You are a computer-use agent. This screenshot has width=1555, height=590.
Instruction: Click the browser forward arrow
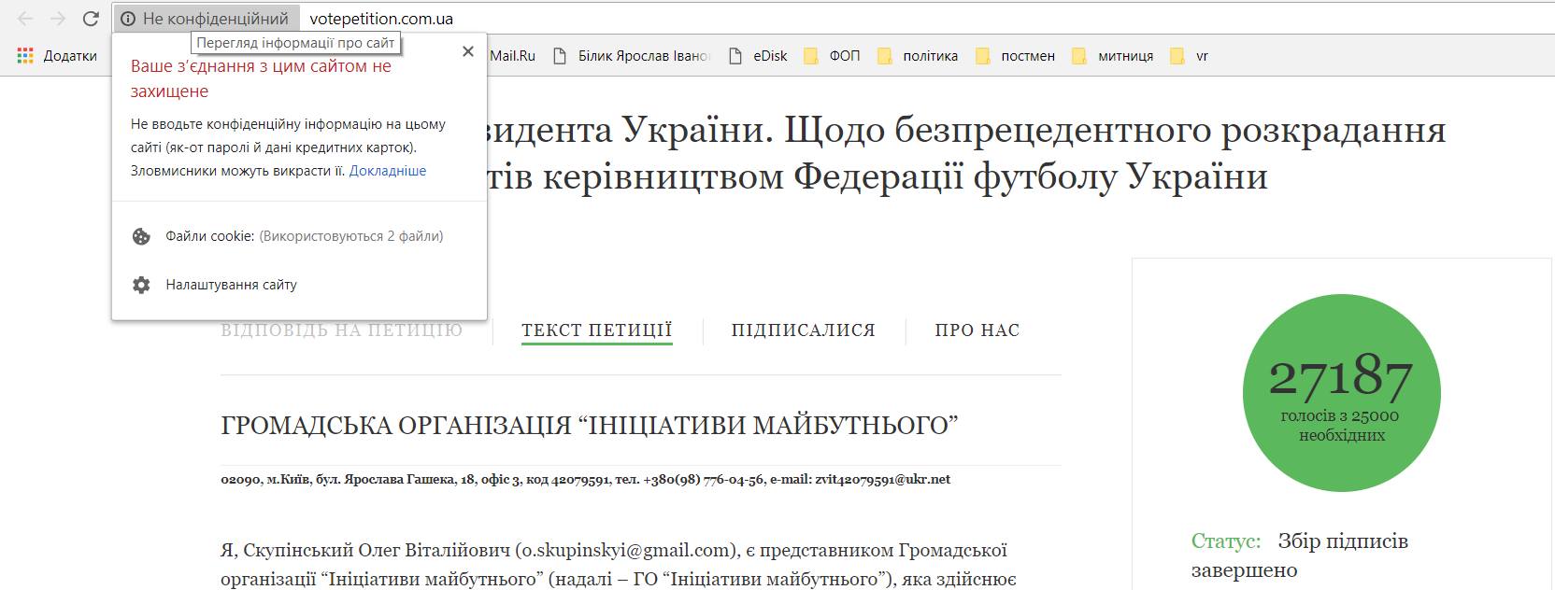pyautogui.click(x=58, y=19)
